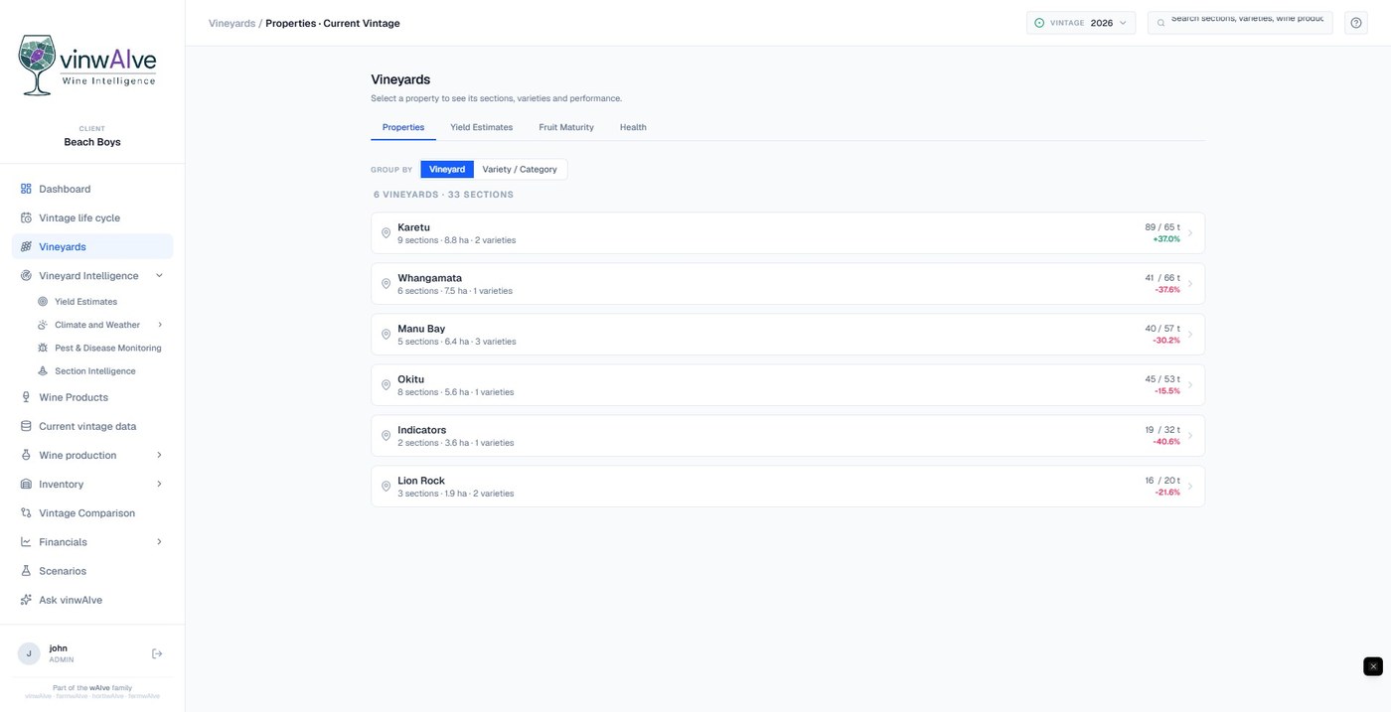Screen dimensions: 1391x712
Task: Open Ask vinwAIve in the sidebar
Action: point(92,600)
